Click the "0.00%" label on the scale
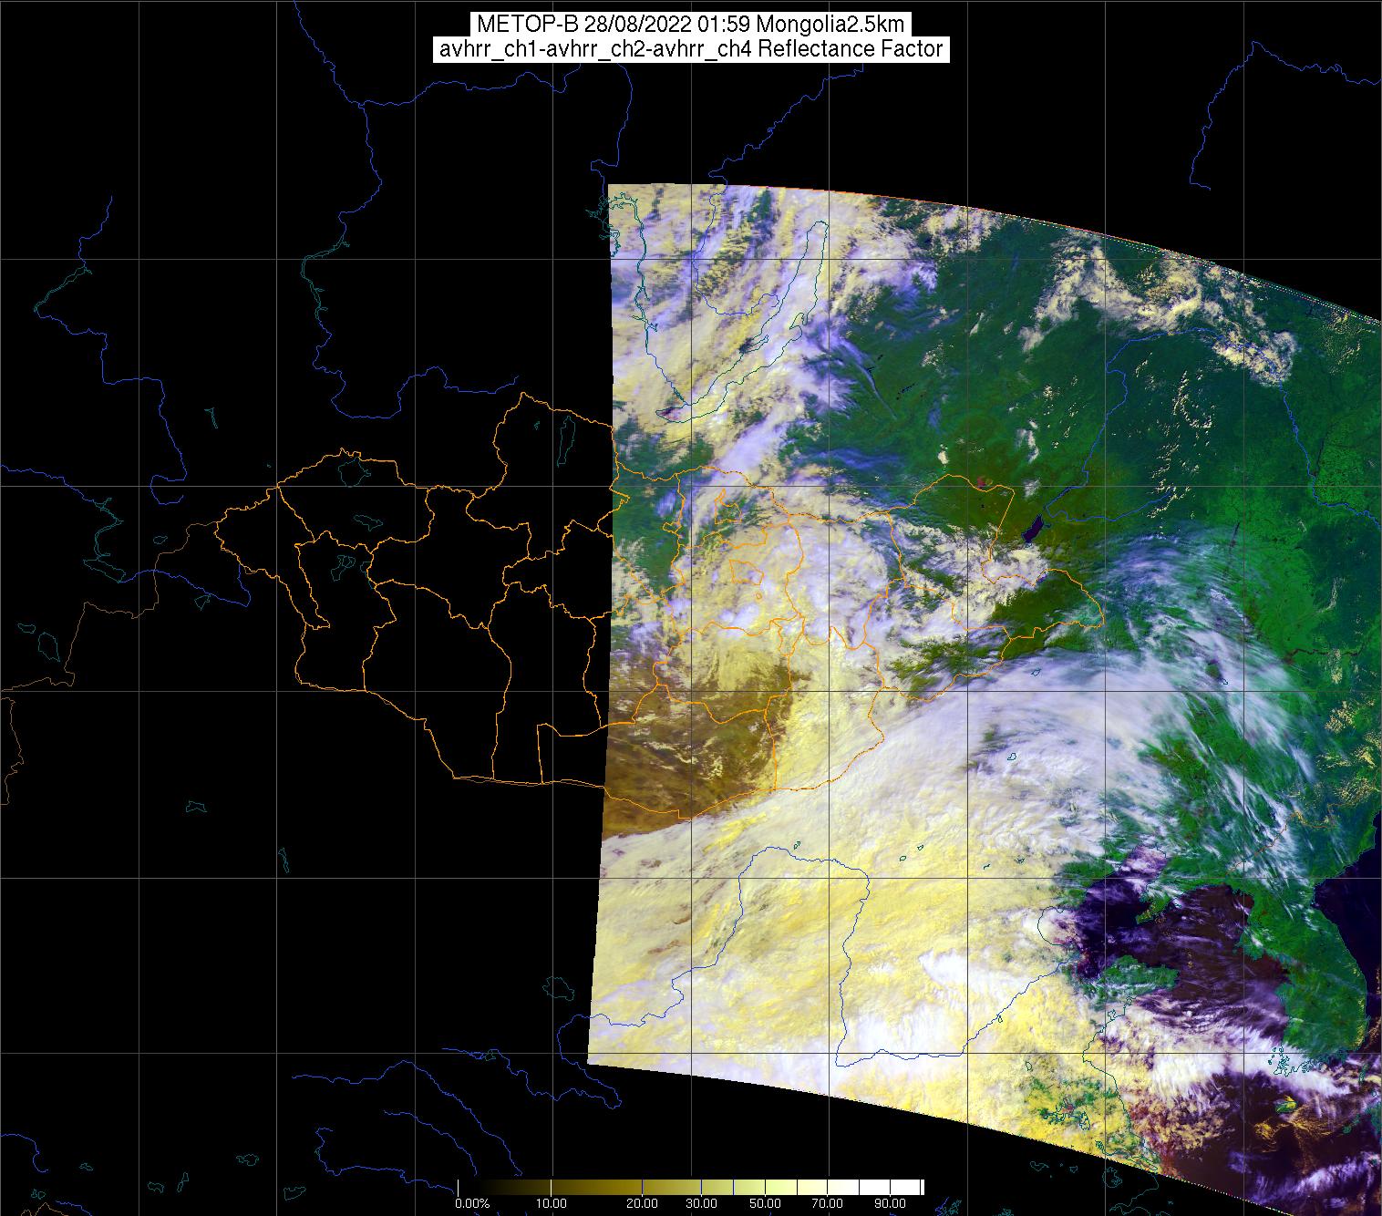1382x1216 pixels. click(x=474, y=1204)
